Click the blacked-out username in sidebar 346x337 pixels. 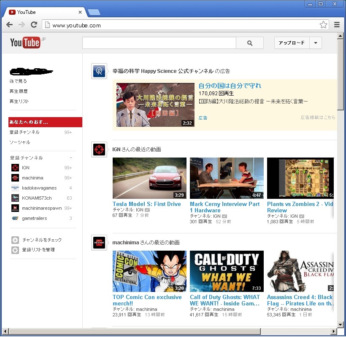31,71
